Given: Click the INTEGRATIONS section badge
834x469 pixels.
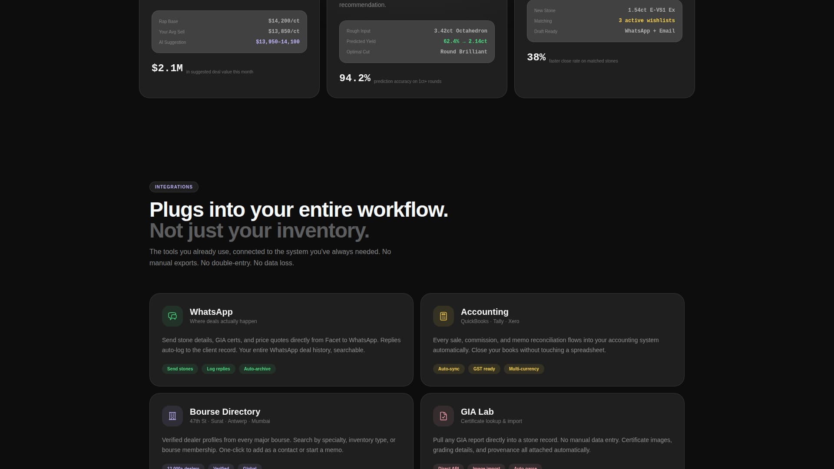Looking at the screenshot, I should (174, 187).
